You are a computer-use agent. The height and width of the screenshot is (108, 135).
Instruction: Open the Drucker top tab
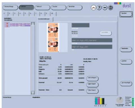(x=59, y=8)
